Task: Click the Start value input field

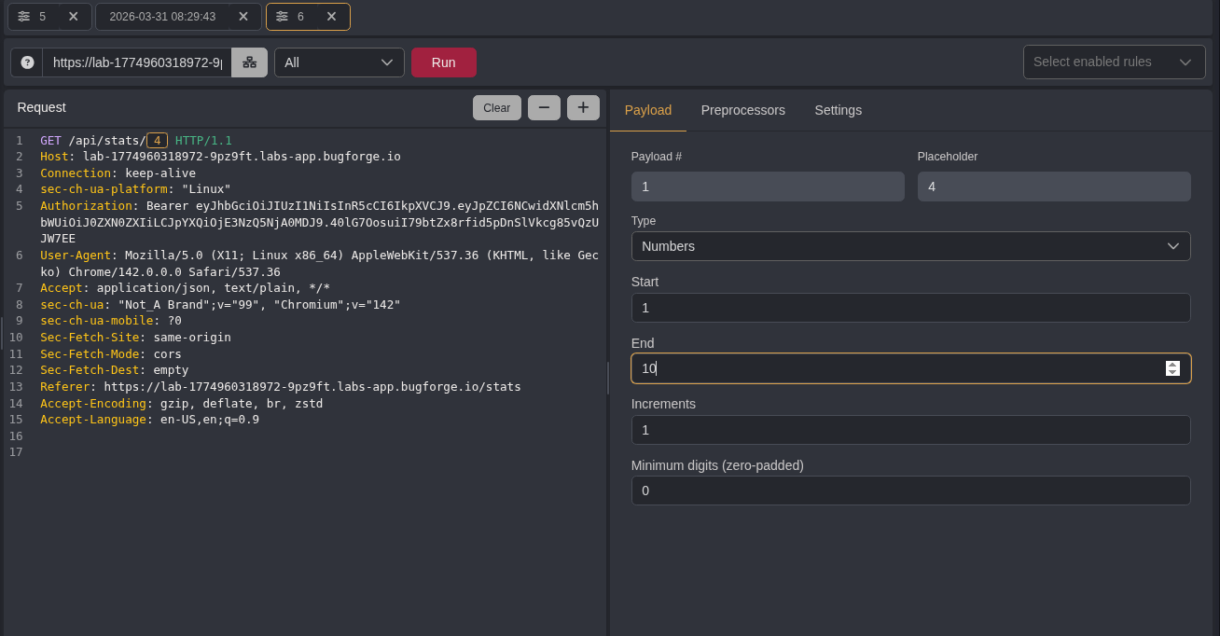Action: pyautogui.click(x=910, y=308)
